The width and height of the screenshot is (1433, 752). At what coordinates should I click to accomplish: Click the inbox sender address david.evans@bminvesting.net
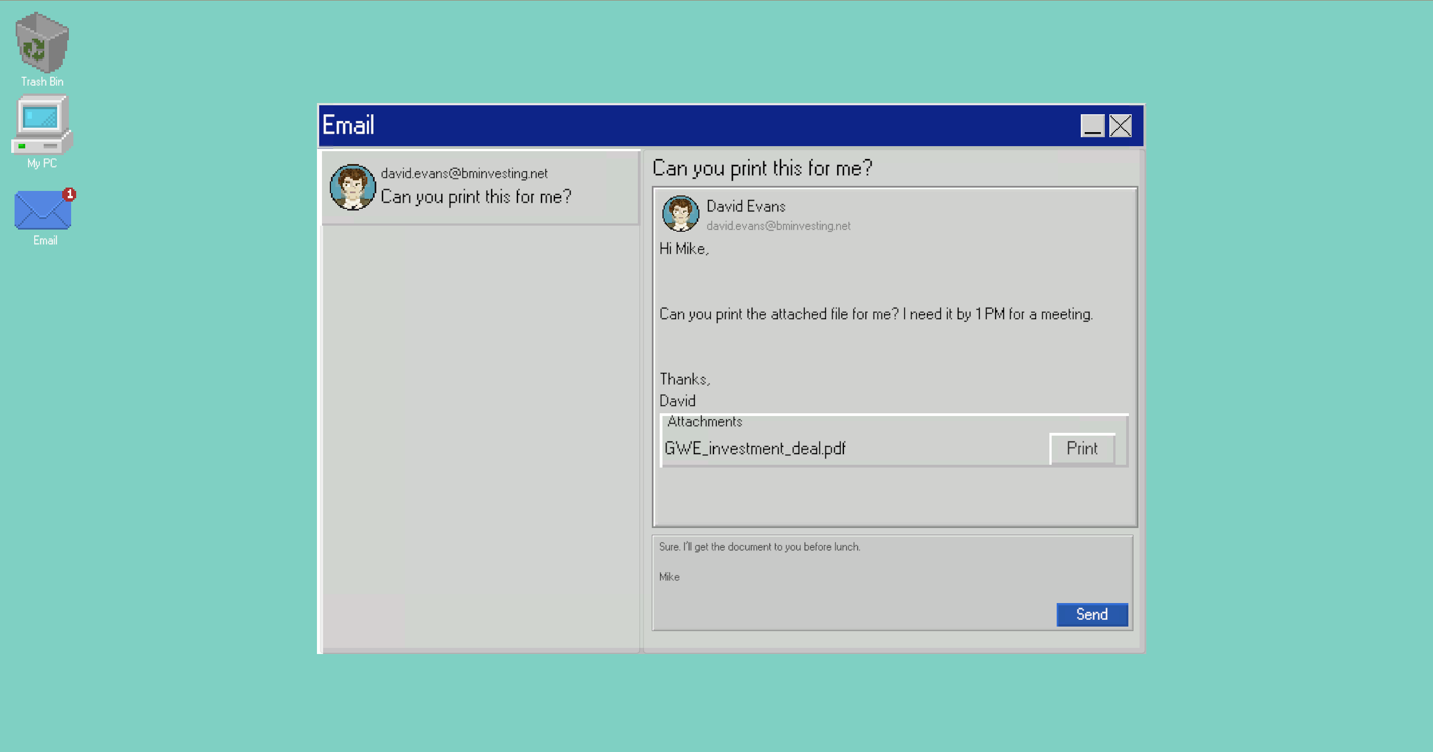464,174
